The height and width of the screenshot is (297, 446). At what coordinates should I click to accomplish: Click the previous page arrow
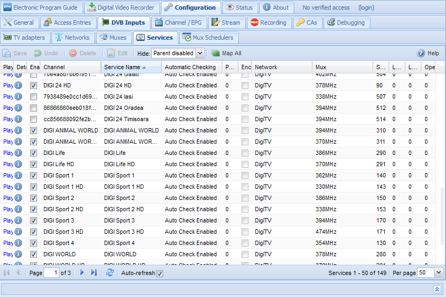click(18, 272)
